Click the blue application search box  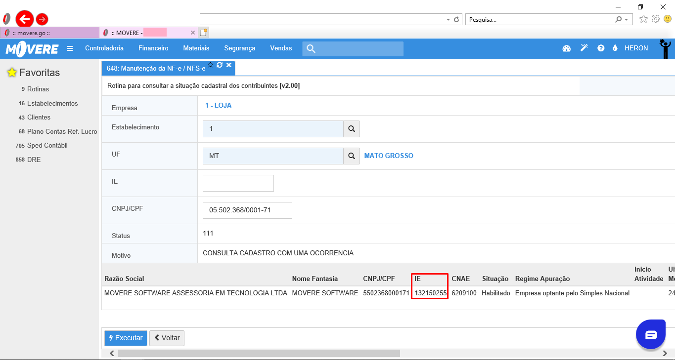tap(353, 48)
